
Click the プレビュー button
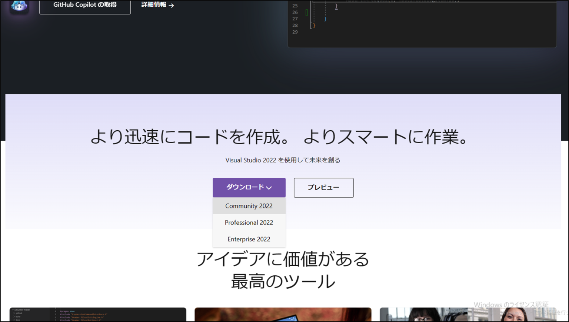(323, 188)
